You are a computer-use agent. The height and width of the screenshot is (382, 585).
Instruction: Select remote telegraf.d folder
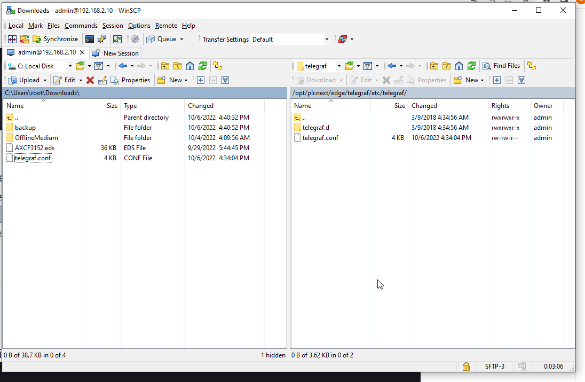tap(315, 128)
